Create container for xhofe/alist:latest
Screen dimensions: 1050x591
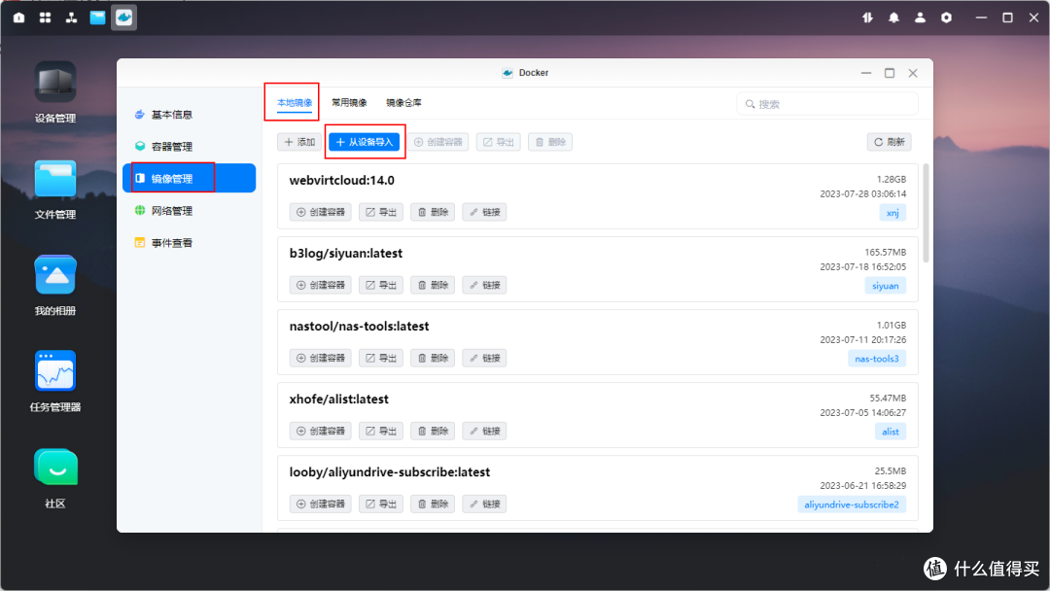pyautogui.click(x=321, y=431)
